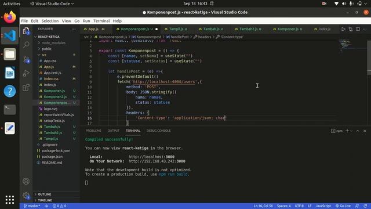Click the editor vertical scrollbar
The image size is (371, 209).
369,57
